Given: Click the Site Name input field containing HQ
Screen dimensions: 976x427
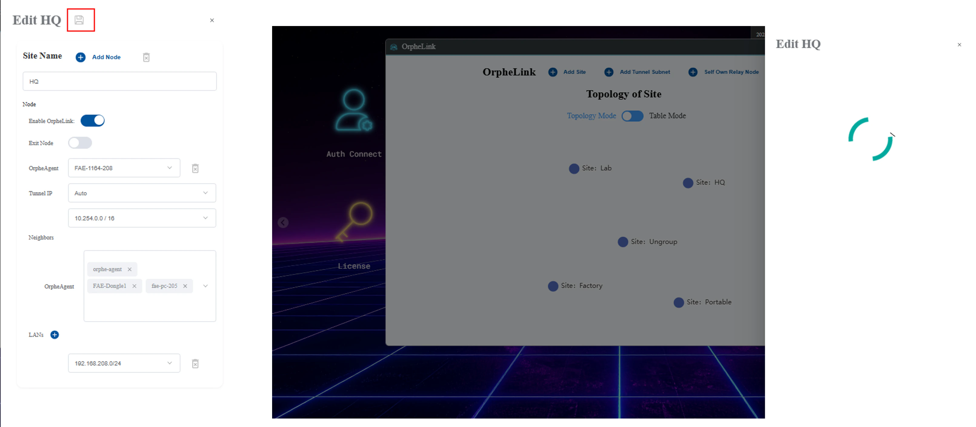Looking at the screenshot, I should point(120,81).
